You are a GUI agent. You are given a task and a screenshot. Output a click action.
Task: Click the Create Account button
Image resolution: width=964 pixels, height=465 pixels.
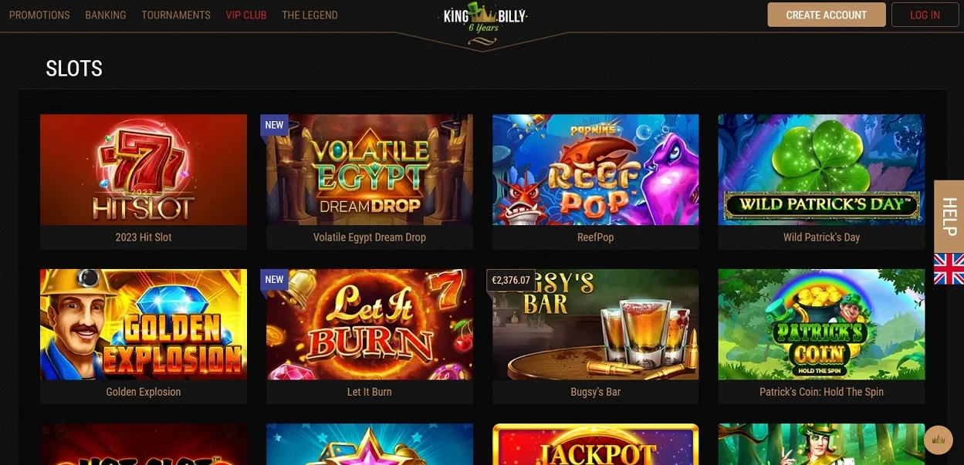coord(827,15)
